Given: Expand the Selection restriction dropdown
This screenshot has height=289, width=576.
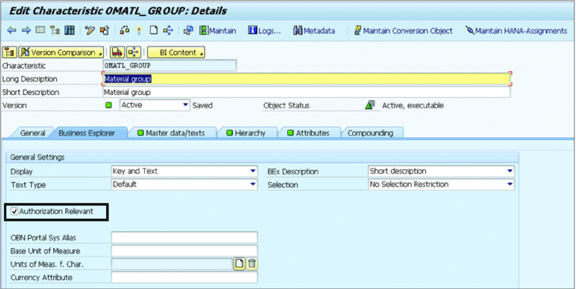Looking at the screenshot, I should pos(510,184).
